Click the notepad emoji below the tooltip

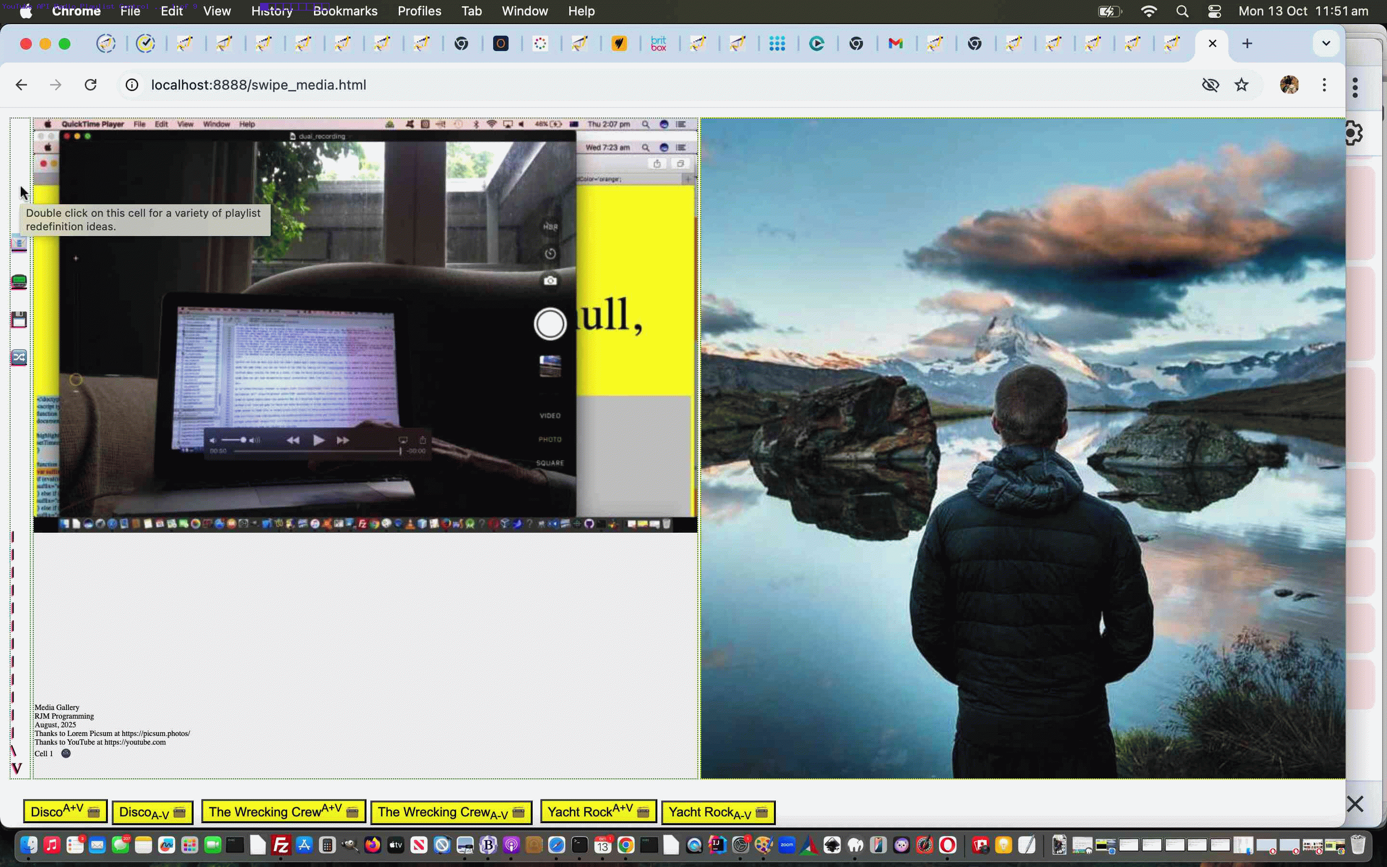(19, 244)
